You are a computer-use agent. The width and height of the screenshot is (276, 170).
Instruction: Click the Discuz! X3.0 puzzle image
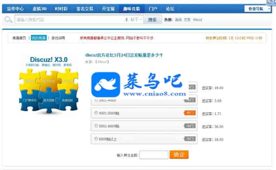(49, 84)
